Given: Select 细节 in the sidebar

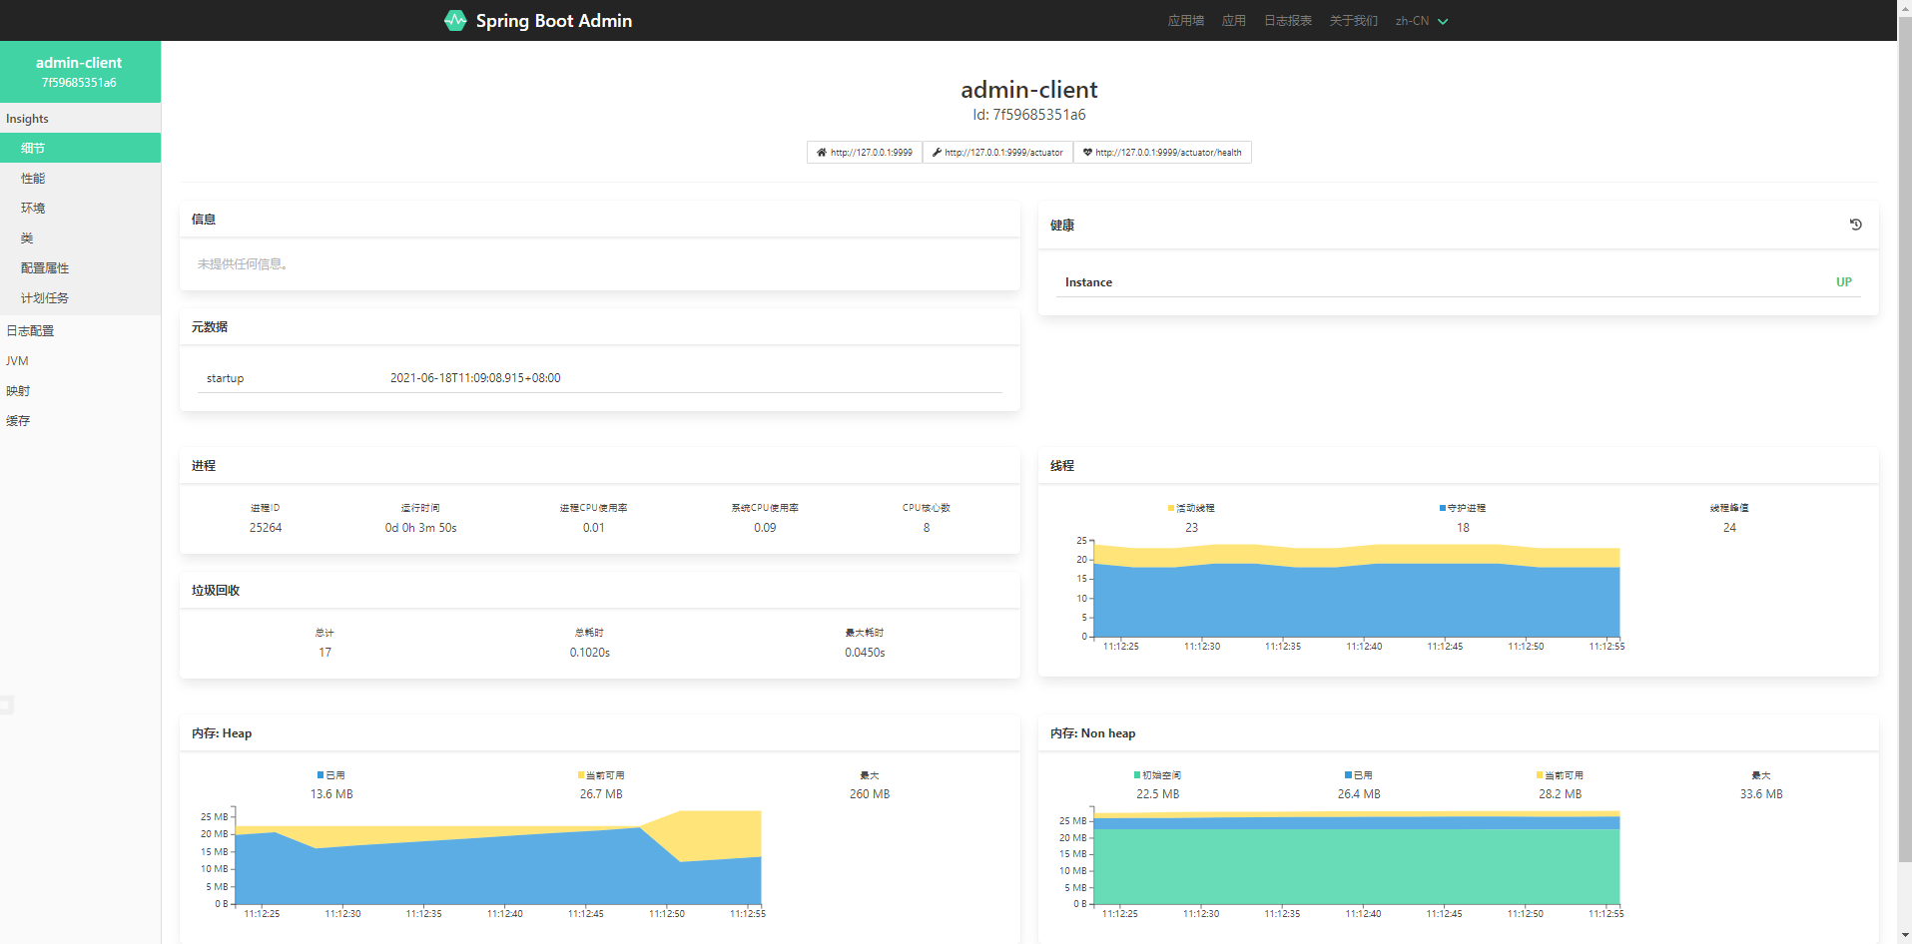Looking at the screenshot, I should coord(80,148).
